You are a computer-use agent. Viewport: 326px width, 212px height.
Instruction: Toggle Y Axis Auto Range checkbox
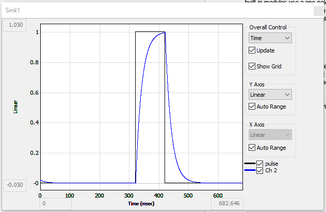click(x=252, y=107)
